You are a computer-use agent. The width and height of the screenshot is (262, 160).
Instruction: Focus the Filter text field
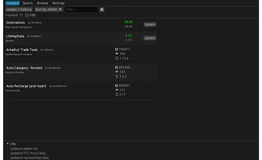81,9
